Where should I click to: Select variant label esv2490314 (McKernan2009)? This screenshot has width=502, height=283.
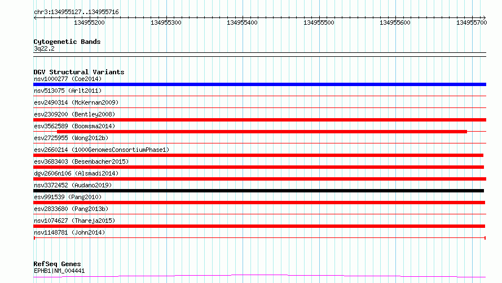coord(76,102)
